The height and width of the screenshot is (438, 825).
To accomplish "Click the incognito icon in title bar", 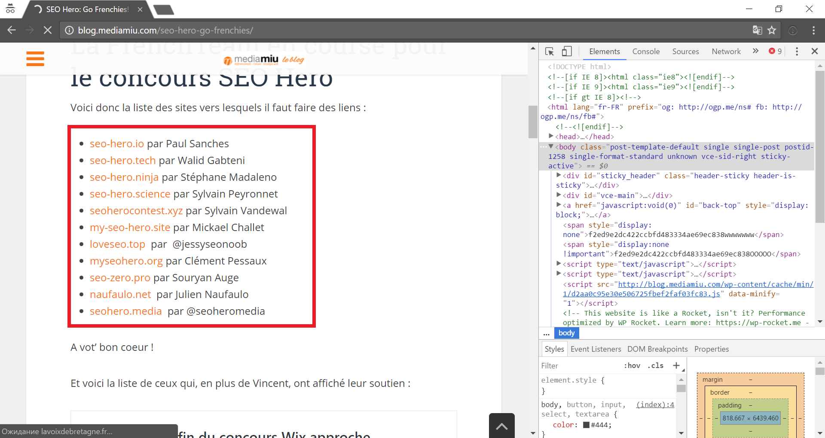I will (x=10, y=9).
